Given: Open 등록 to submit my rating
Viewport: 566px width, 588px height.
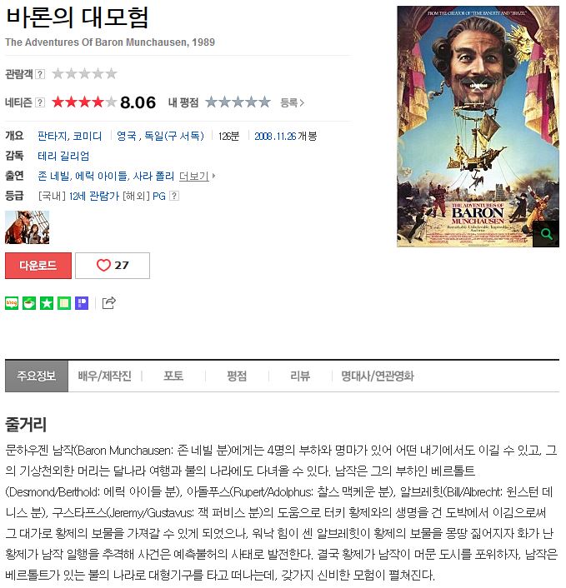Looking at the screenshot, I should [292, 102].
